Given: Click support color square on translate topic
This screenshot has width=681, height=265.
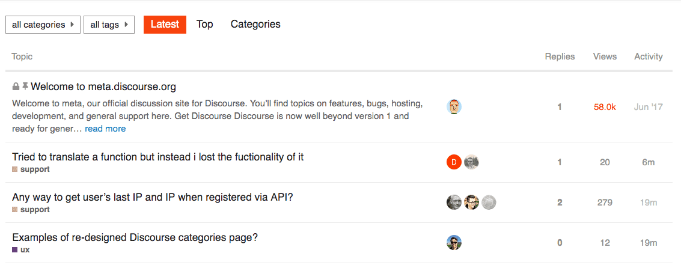Looking at the screenshot, I should [x=15, y=169].
